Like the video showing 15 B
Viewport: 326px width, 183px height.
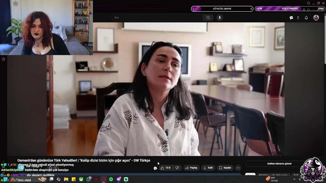click(166, 168)
